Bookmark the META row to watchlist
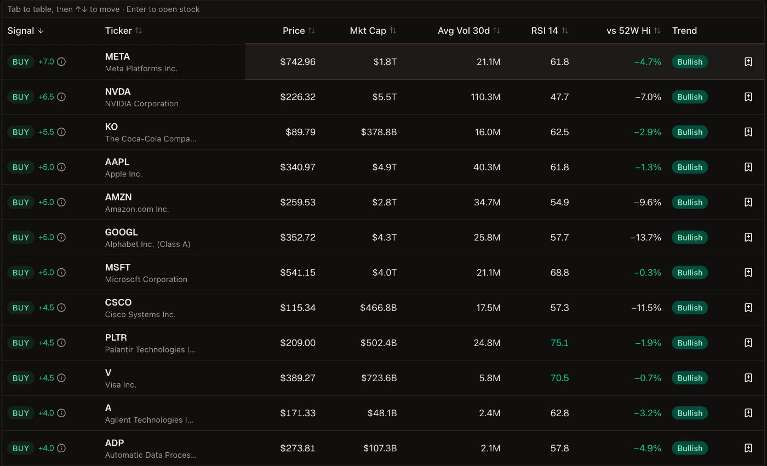The height and width of the screenshot is (466, 767). 748,62
